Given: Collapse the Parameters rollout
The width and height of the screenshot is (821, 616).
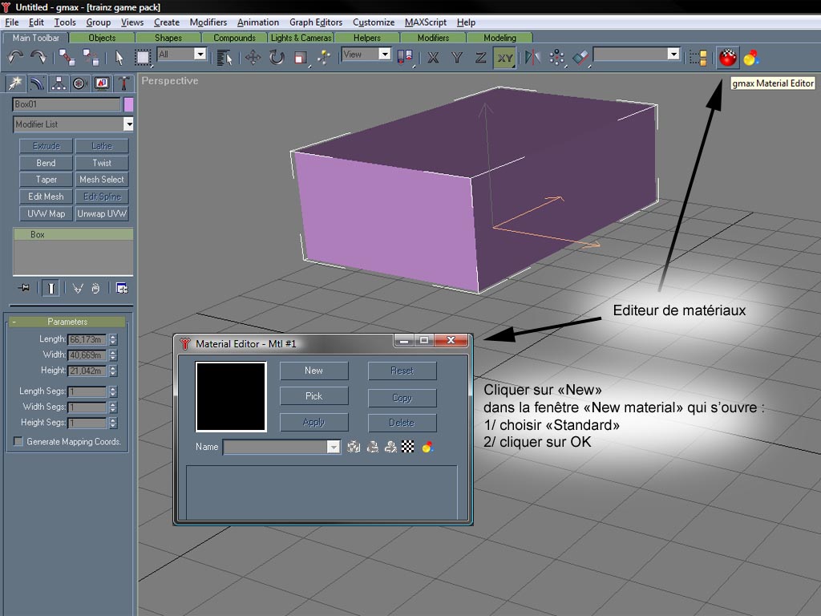Looking at the screenshot, I should pyautogui.click(x=67, y=322).
